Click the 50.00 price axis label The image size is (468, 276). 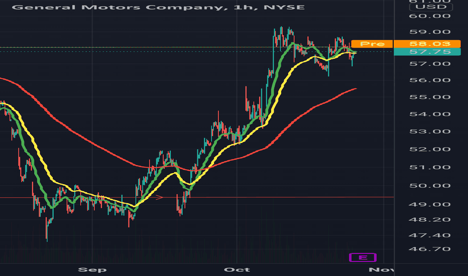coord(430,186)
